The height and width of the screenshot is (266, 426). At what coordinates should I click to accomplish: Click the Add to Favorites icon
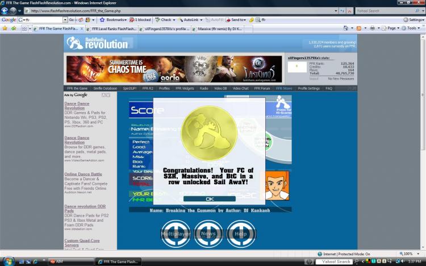coord(14,28)
